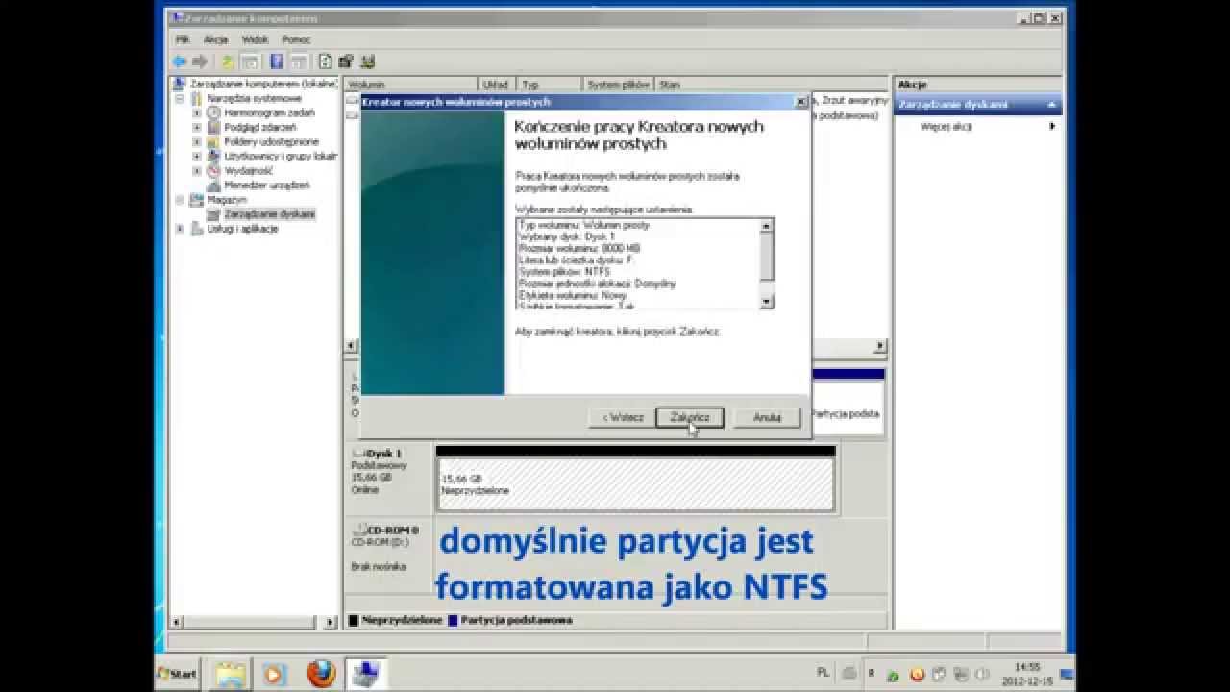Expand the Harmonogram zadań node
1230x692 pixels.
pos(197,112)
